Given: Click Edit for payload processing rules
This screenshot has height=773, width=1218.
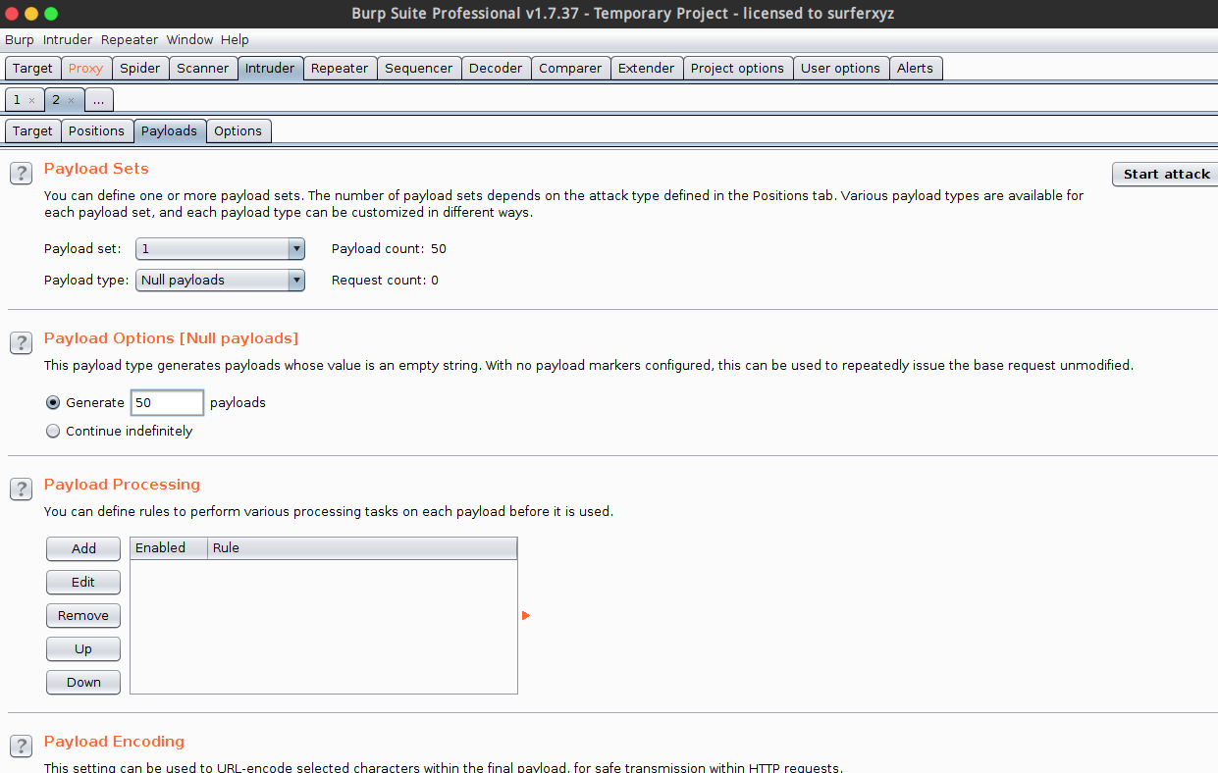Looking at the screenshot, I should pos(83,582).
